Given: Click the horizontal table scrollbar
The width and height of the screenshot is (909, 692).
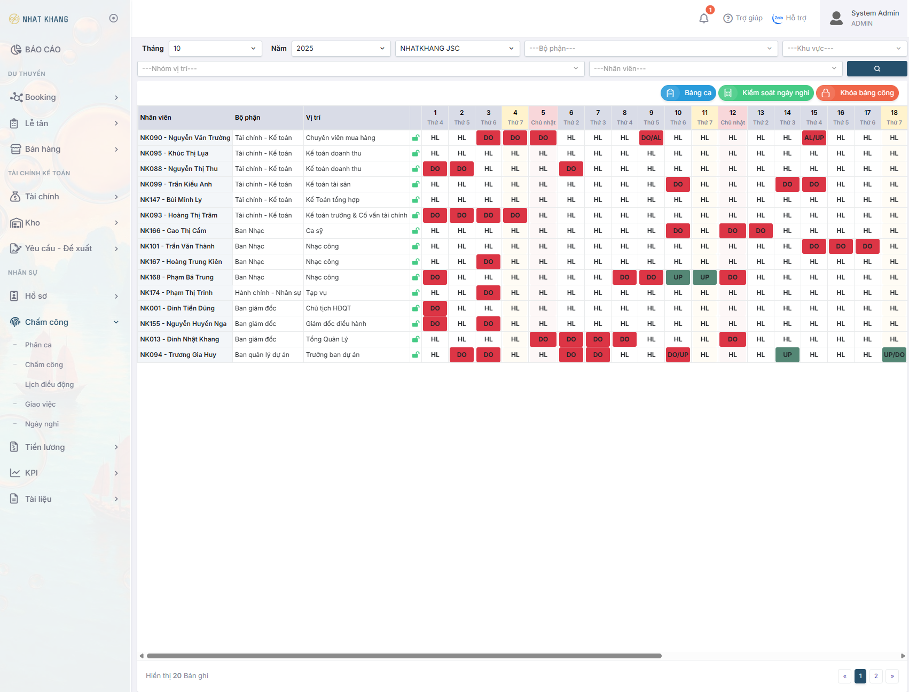Looking at the screenshot, I should coord(404,656).
